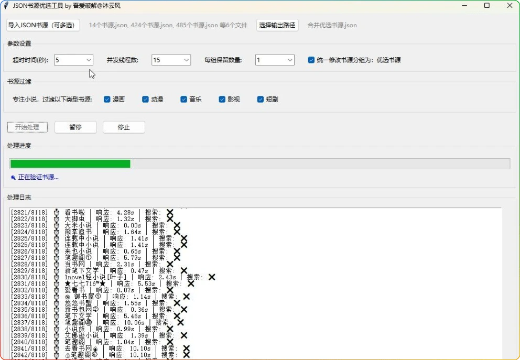The width and height of the screenshot is (520, 360).
Task: Click the 导入JSON书源（可多选） button
Action: coord(43,25)
